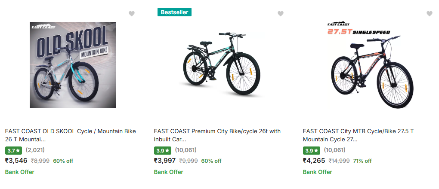Tap heart icon on Premium City Bike
This screenshot has height=189, width=439.
point(281,13)
